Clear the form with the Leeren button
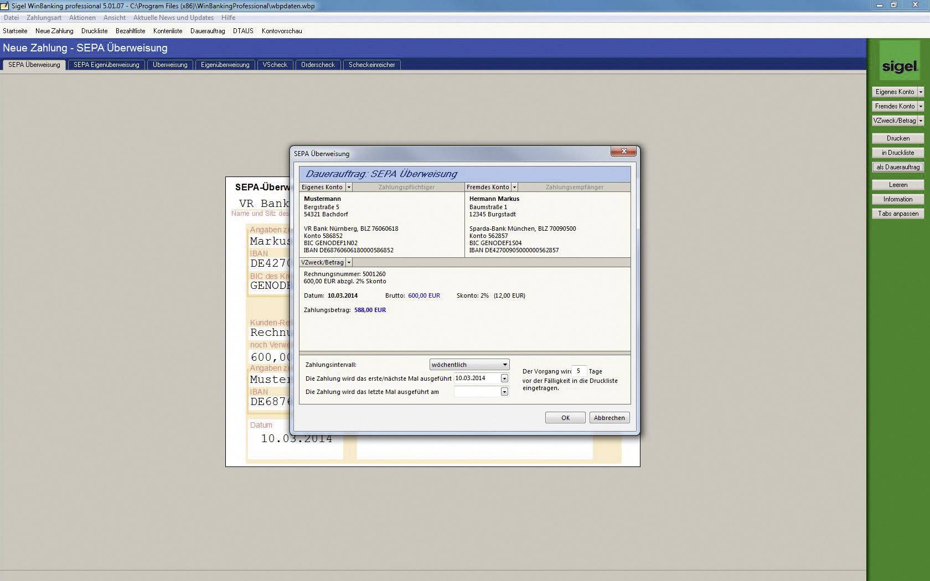This screenshot has height=581, width=930. [897, 184]
